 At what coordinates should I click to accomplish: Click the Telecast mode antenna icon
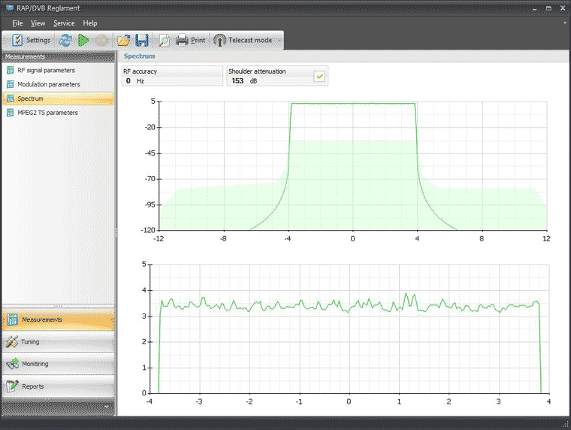pyautogui.click(x=220, y=40)
